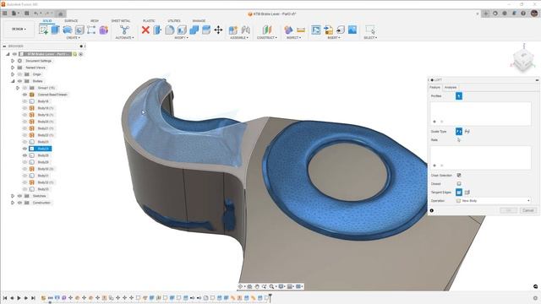Select the Move/Copy four-arrow tool
541x304 pixels.
click(x=218, y=30)
